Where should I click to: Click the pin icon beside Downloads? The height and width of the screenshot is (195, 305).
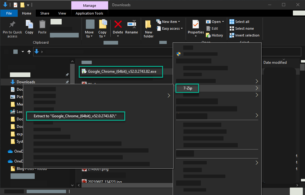67,82
